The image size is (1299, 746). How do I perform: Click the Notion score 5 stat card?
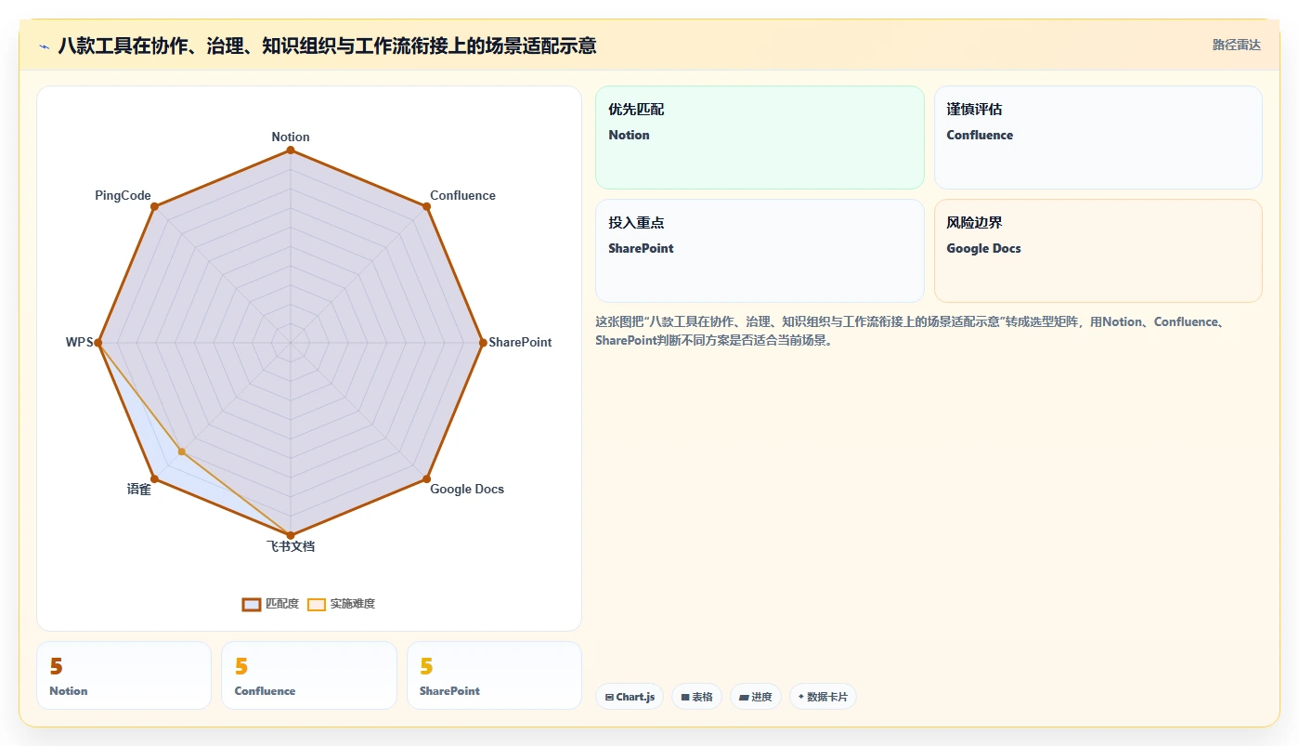(x=123, y=675)
